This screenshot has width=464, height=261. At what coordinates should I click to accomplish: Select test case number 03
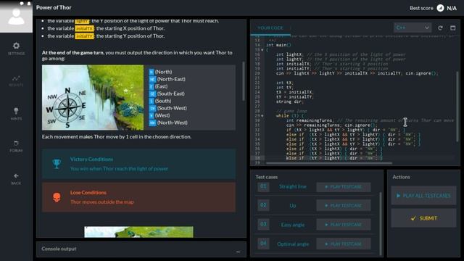263,224
